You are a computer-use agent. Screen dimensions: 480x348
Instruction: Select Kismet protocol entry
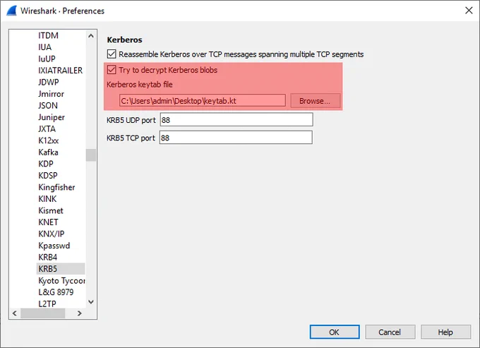51,210
